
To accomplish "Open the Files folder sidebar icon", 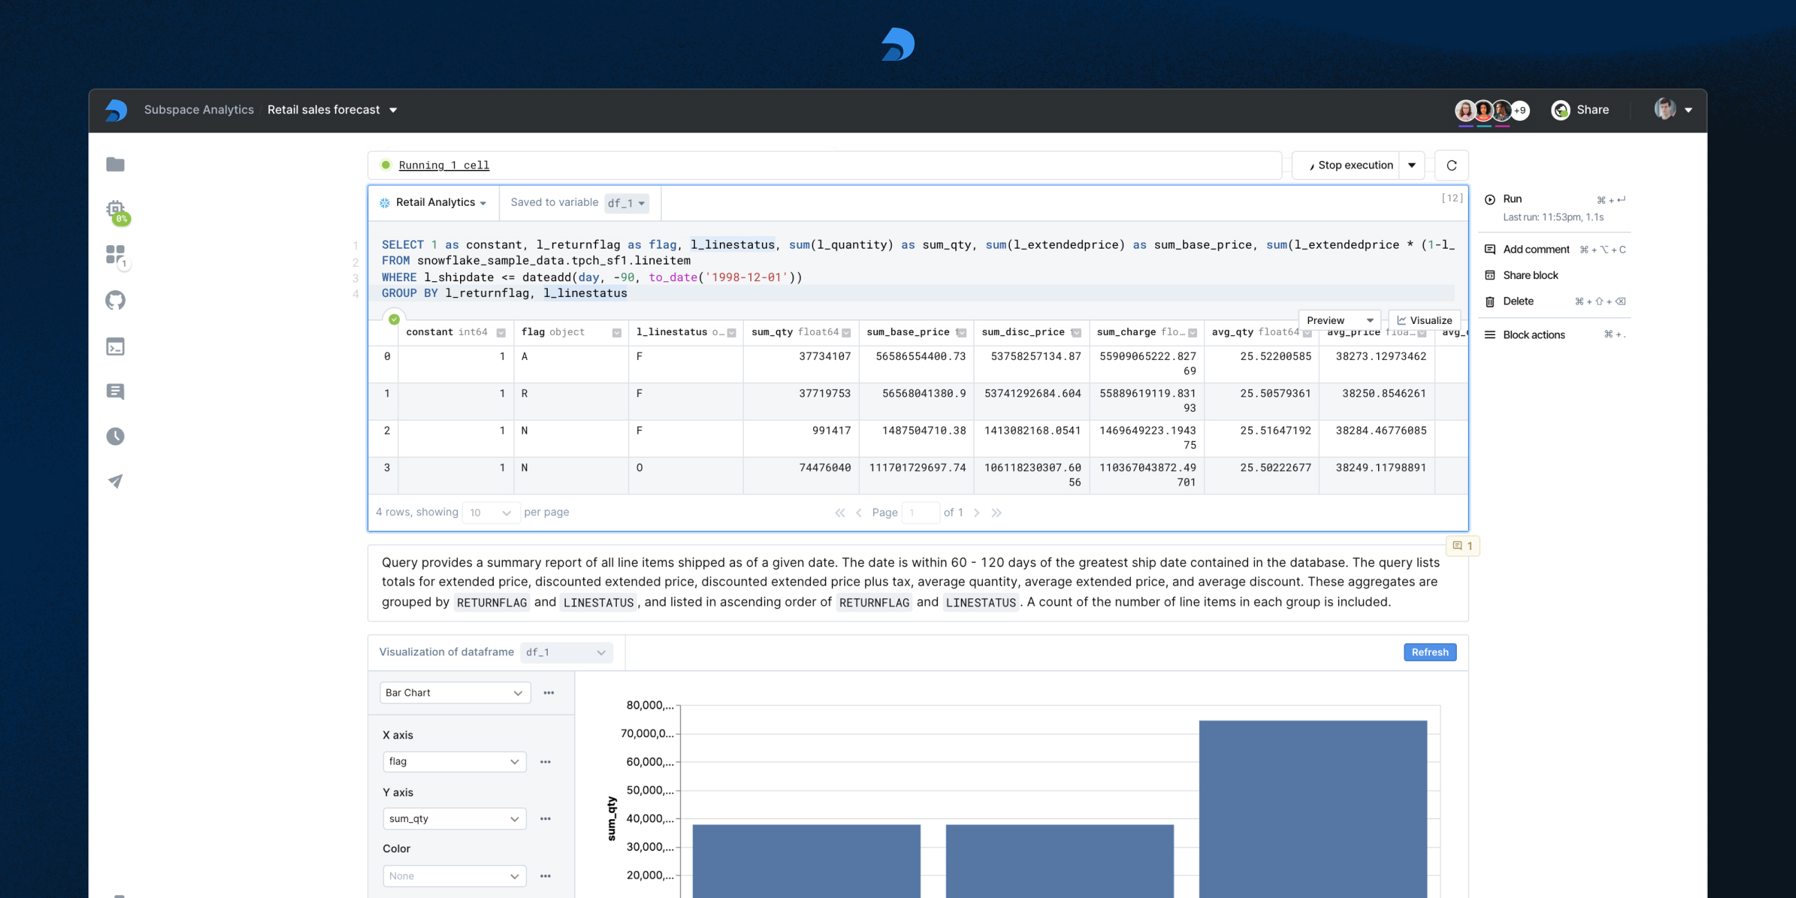I will pos(115,164).
